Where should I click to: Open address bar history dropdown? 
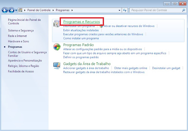tap(119, 10)
